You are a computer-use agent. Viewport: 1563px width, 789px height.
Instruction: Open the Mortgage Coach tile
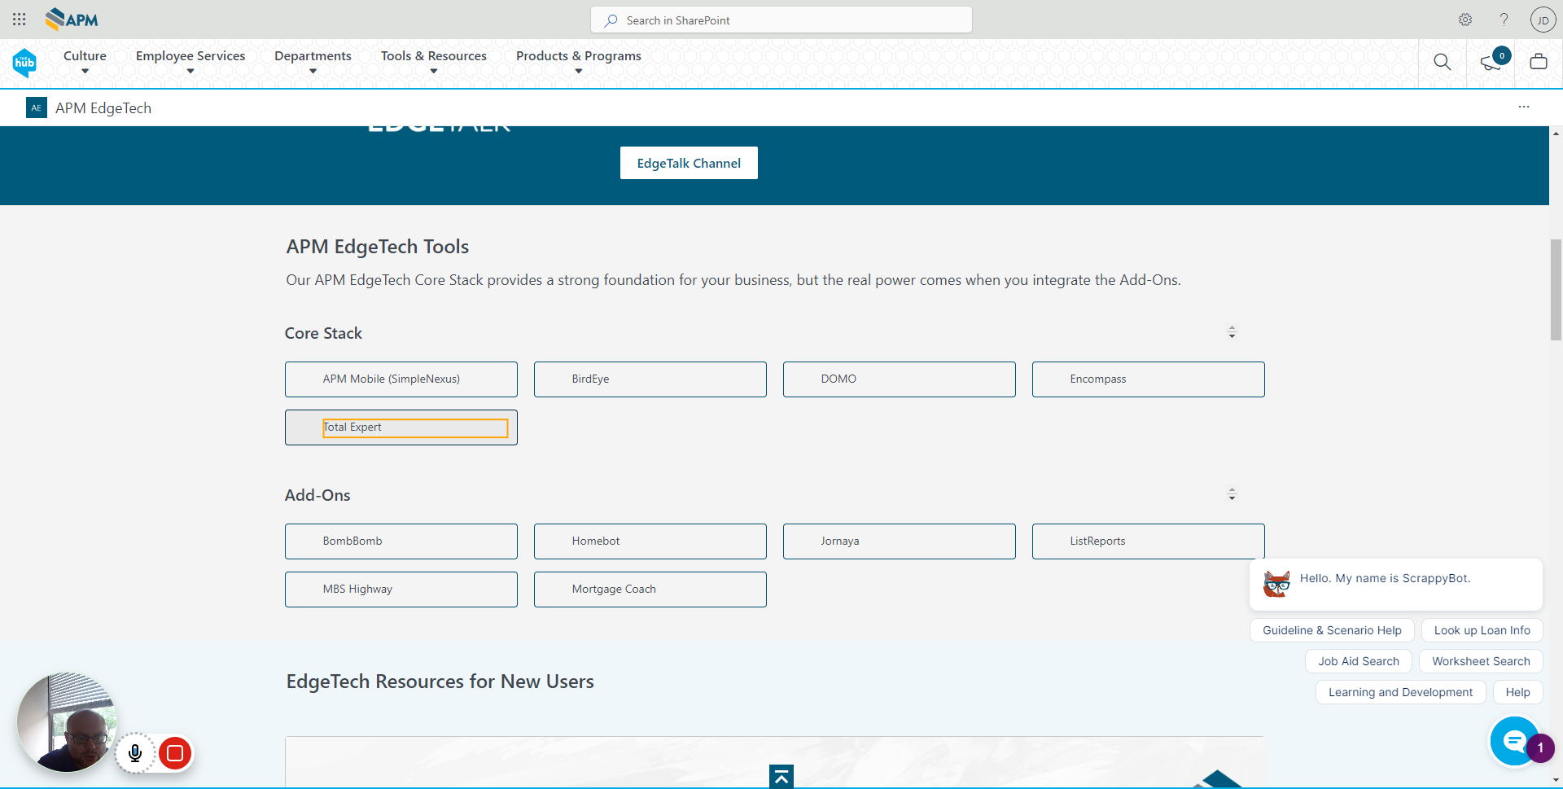pyautogui.click(x=650, y=590)
